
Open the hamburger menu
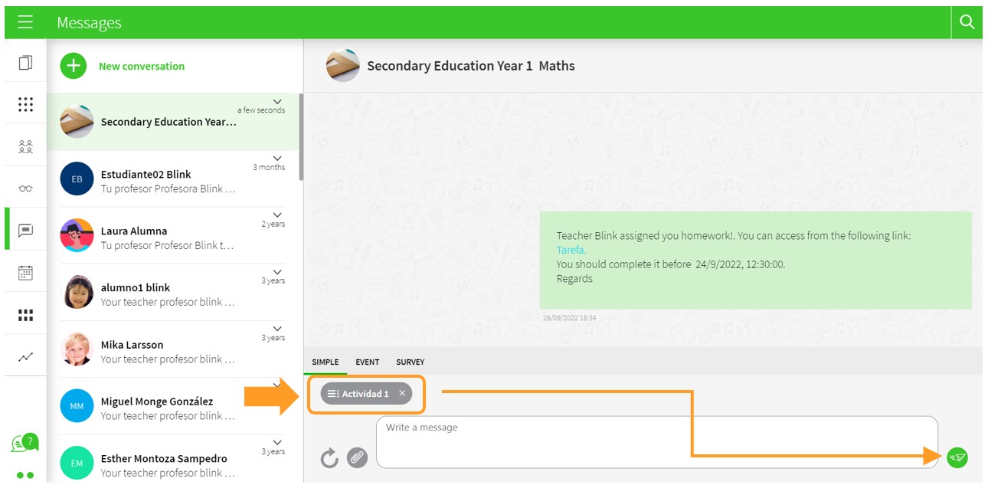(25, 22)
